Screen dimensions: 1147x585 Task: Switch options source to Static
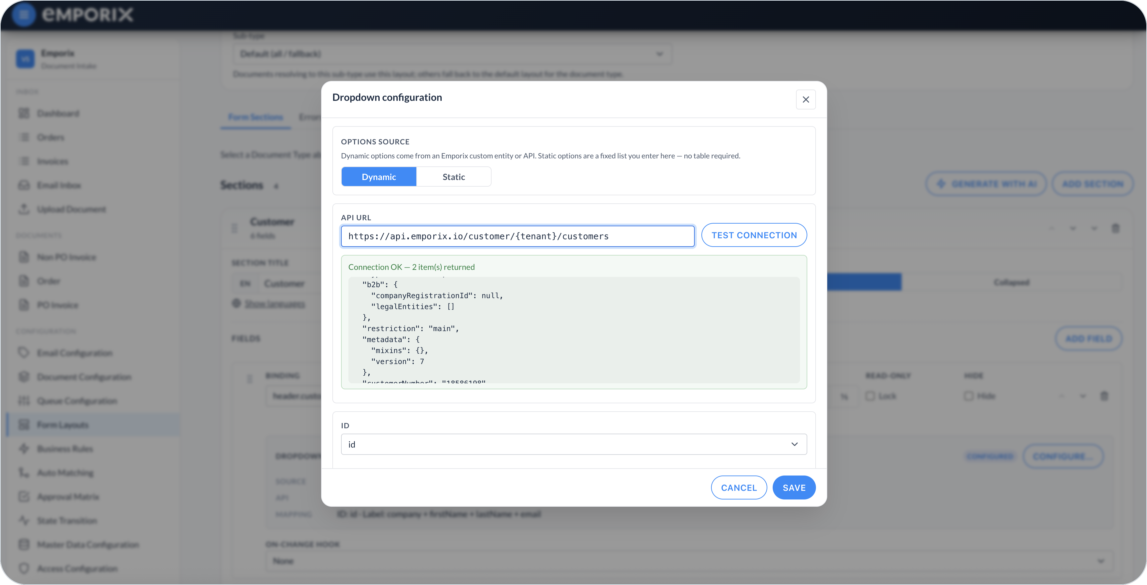point(453,177)
